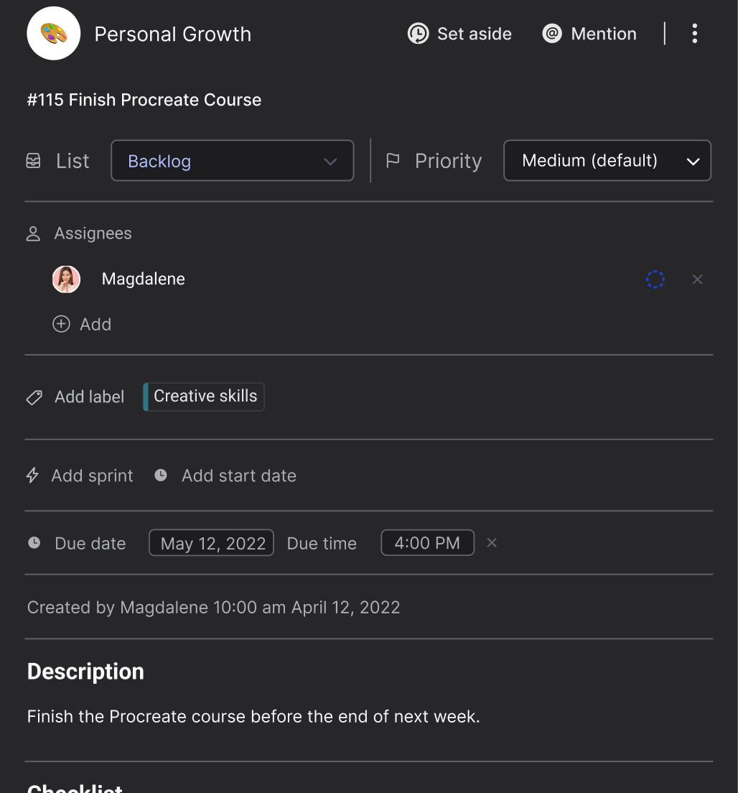Open the Medium (default) priority dropdown
Viewport: 738px width, 793px height.
pyautogui.click(x=607, y=160)
